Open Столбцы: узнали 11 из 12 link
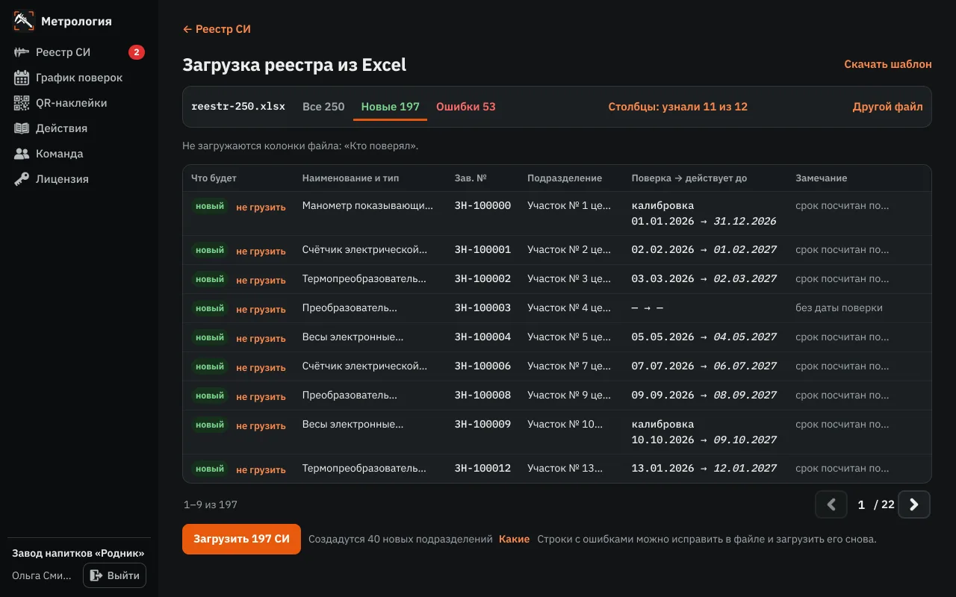 click(x=678, y=107)
